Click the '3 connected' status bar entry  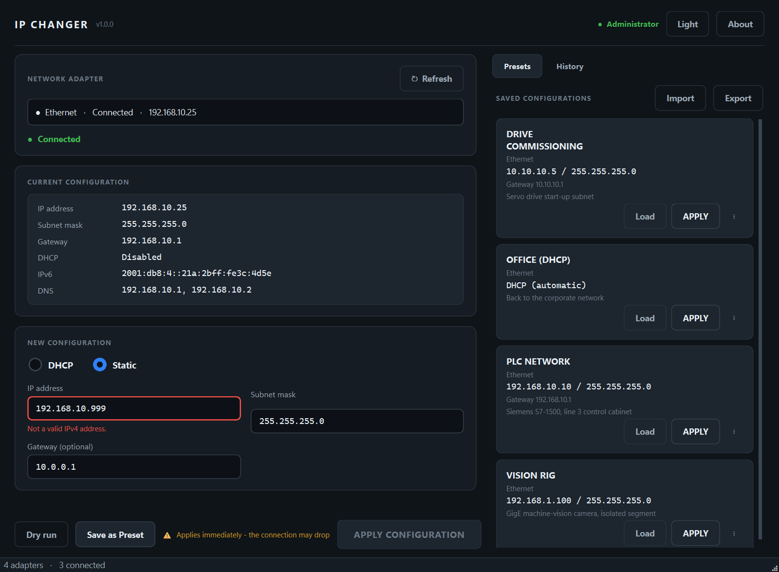pos(82,565)
